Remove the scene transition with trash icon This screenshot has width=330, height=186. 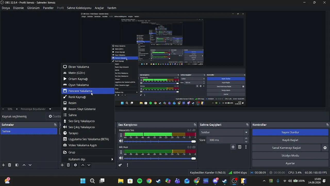(x=240, y=147)
